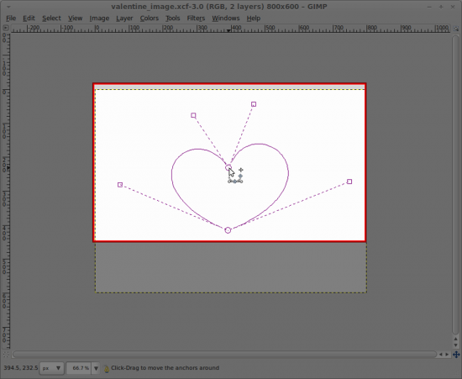Image resolution: width=462 pixels, height=379 pixels.
Task: Click the 66.7% zoom input field
Action: [79, 368]
